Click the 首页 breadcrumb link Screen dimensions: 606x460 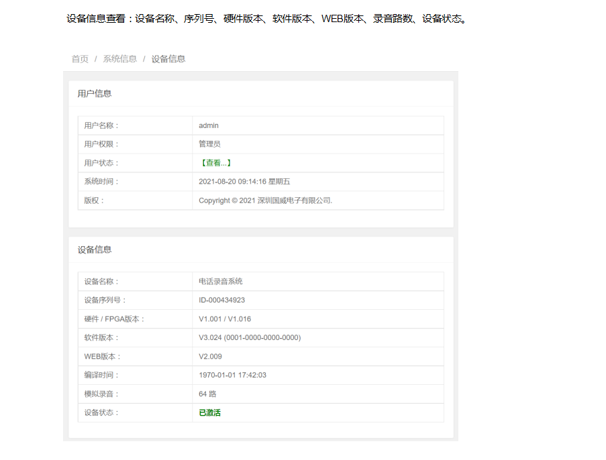tap(80, 59)
